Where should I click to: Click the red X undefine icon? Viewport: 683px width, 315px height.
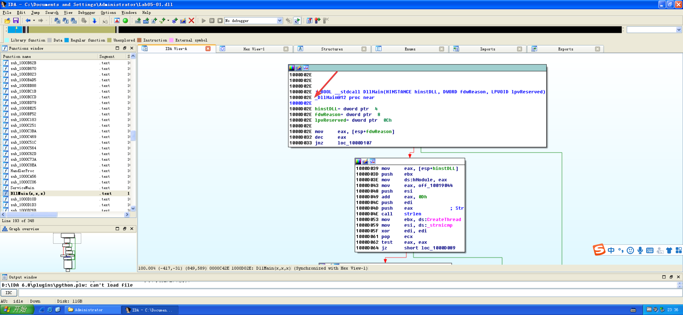[192, 21]
